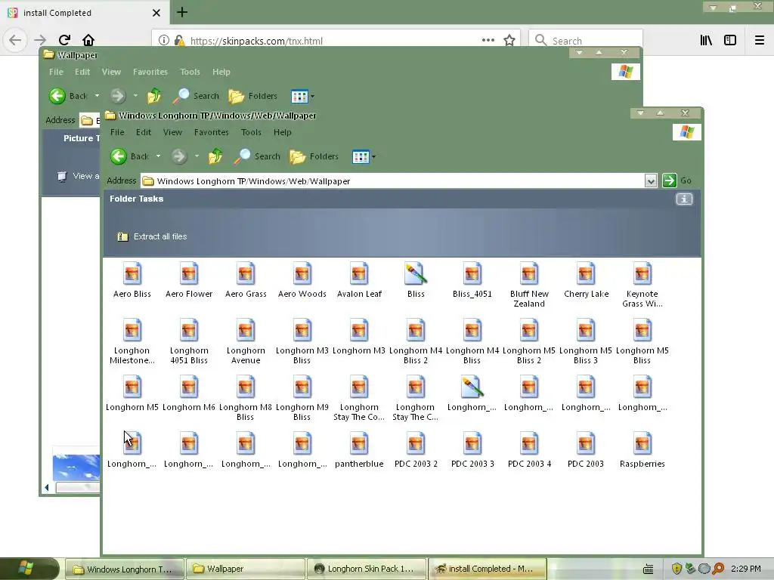Go to the browser home page
Image resolution: width=774 pixels, height=580 pixels.
pyautogui.click(x=88, y=40)
